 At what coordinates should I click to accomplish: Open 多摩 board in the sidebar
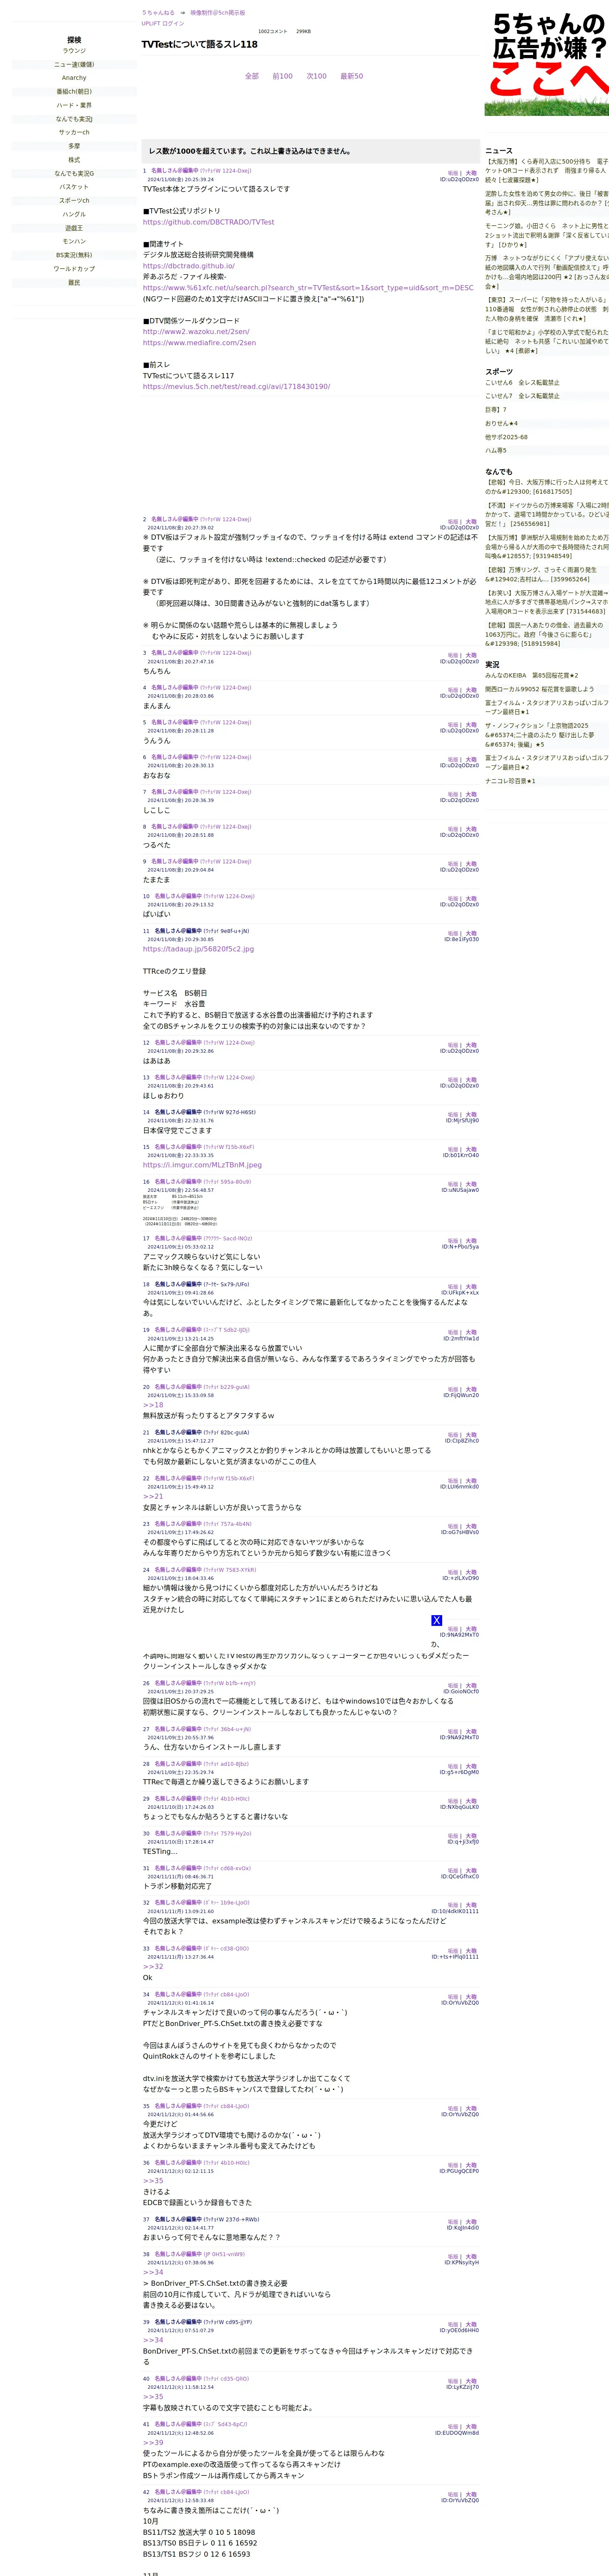pos(74,146)
